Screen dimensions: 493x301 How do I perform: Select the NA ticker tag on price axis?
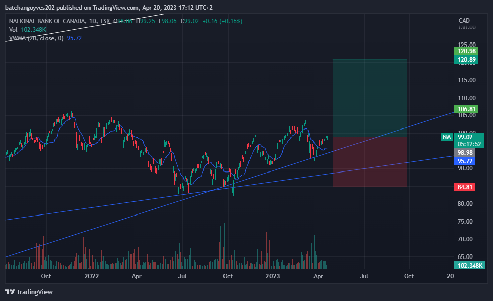click(447, 137)
